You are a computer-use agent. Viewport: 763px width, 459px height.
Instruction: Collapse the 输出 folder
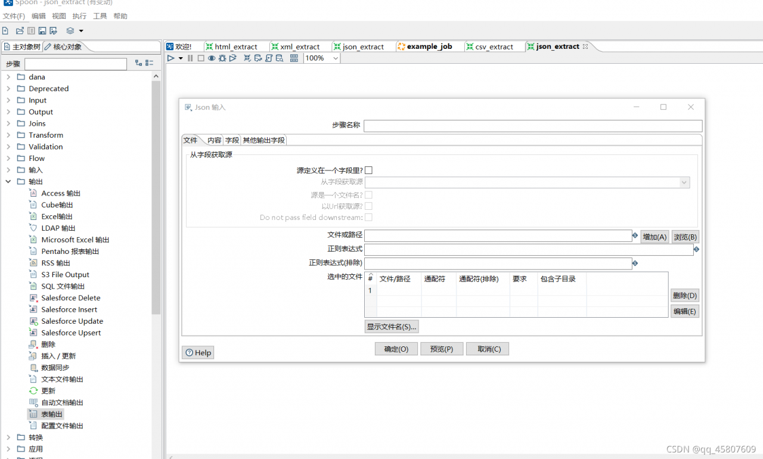pyautogui.click(x=8, y=181)
